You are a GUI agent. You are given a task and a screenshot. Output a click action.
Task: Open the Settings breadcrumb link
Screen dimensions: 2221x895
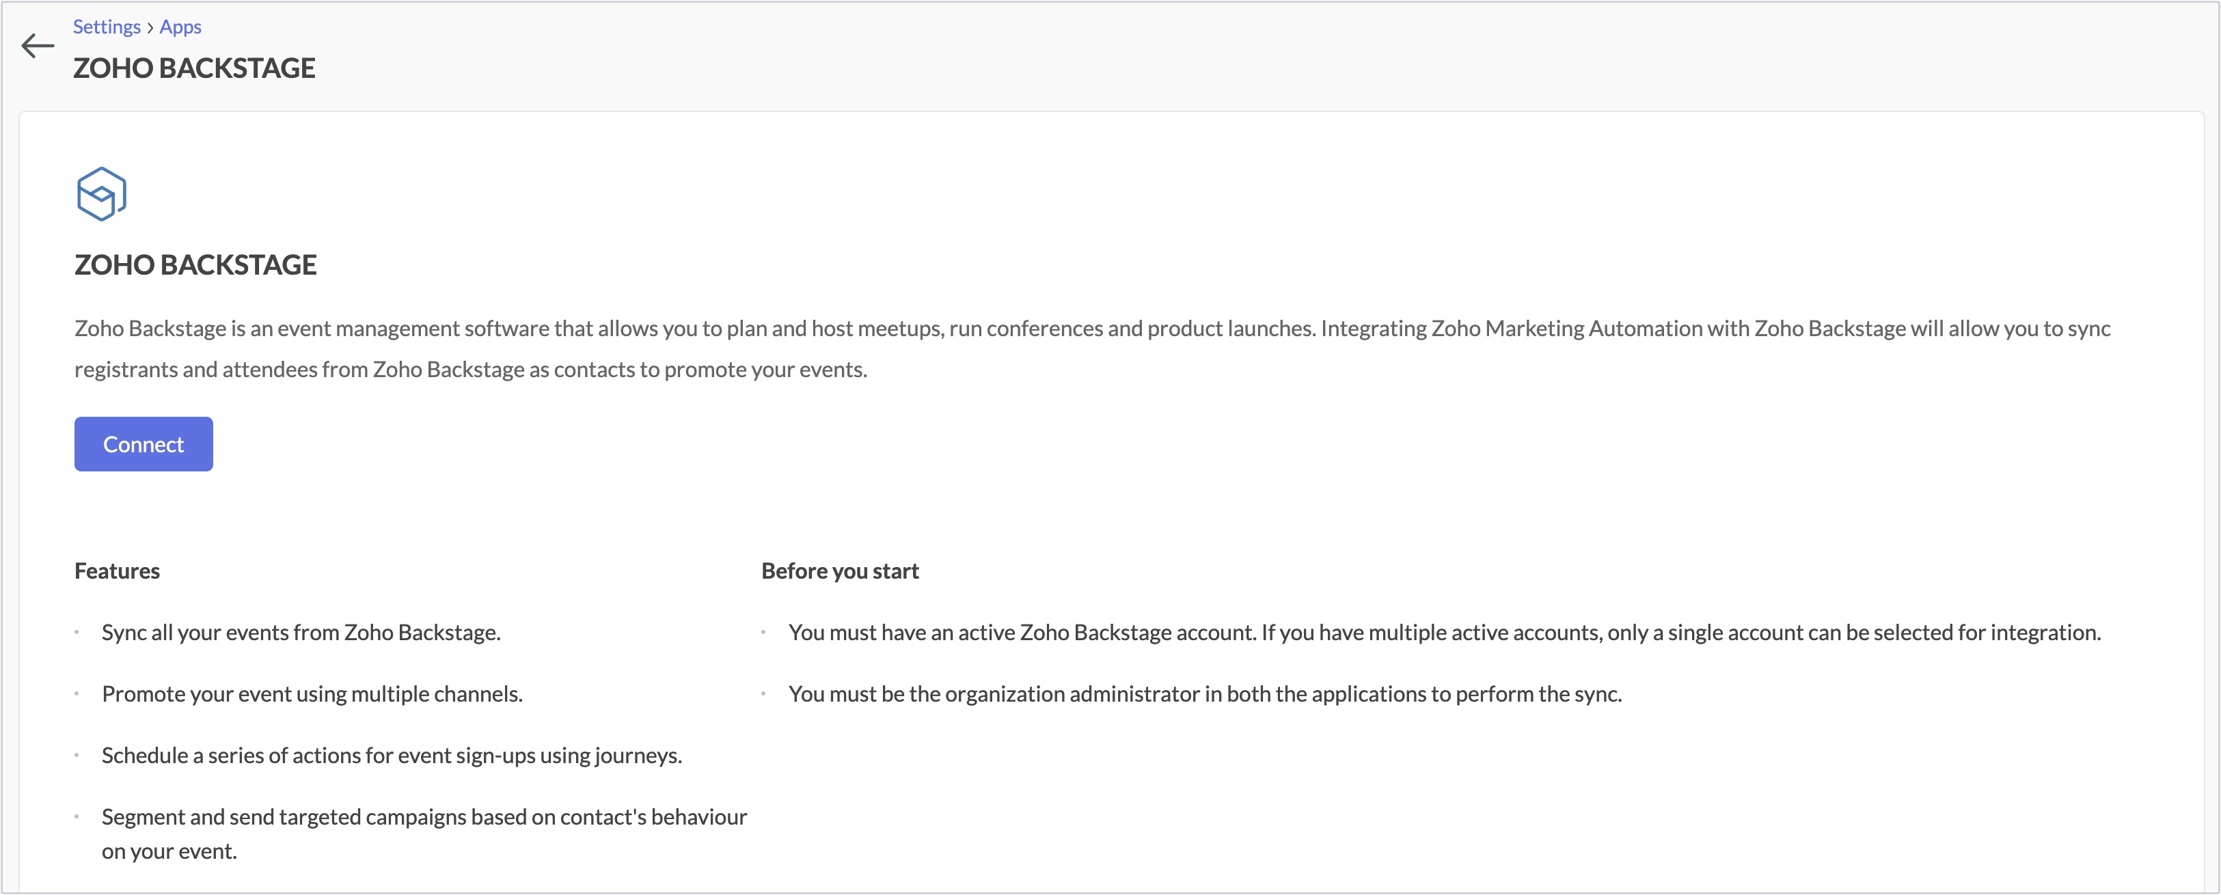click(x=106, y=27)
